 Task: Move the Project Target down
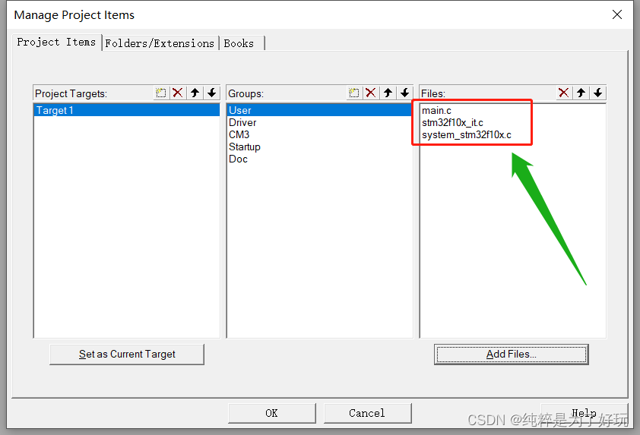[212, 93]
